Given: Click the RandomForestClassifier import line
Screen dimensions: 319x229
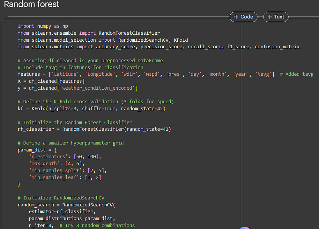Looking at the screenshot, I should pyautogui.click(x=89, y=33).
